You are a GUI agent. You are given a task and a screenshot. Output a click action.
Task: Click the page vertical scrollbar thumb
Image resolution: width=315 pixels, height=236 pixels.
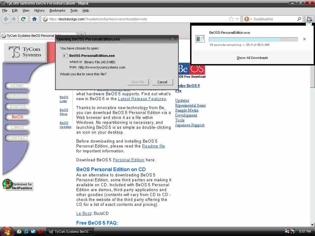(x=313, y=77)
